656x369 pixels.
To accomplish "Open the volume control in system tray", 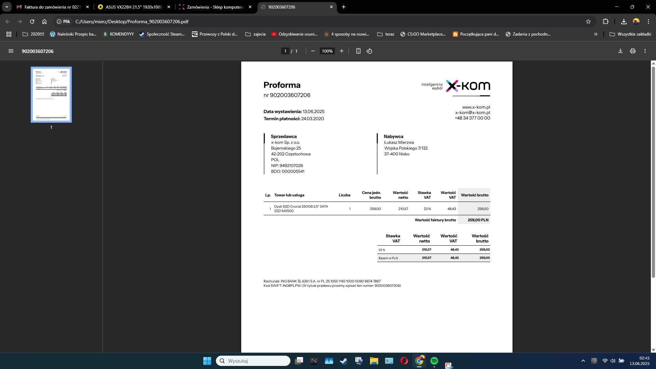I will [613, 361].
